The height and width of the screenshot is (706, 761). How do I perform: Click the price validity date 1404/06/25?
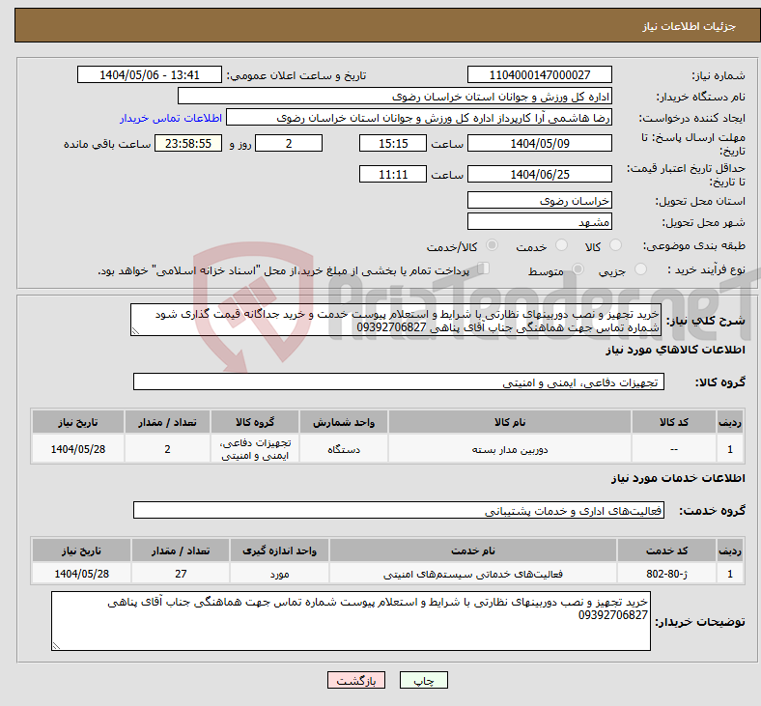click(x=539, y=174)
